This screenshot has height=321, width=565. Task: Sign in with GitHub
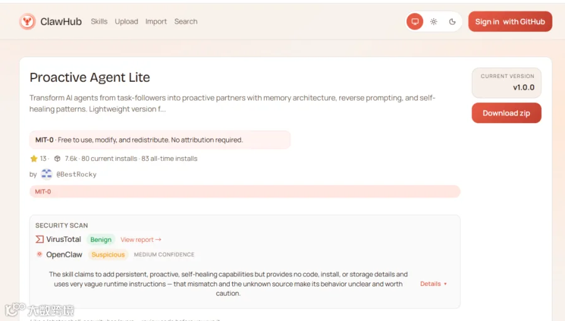(x=510, y=21)
